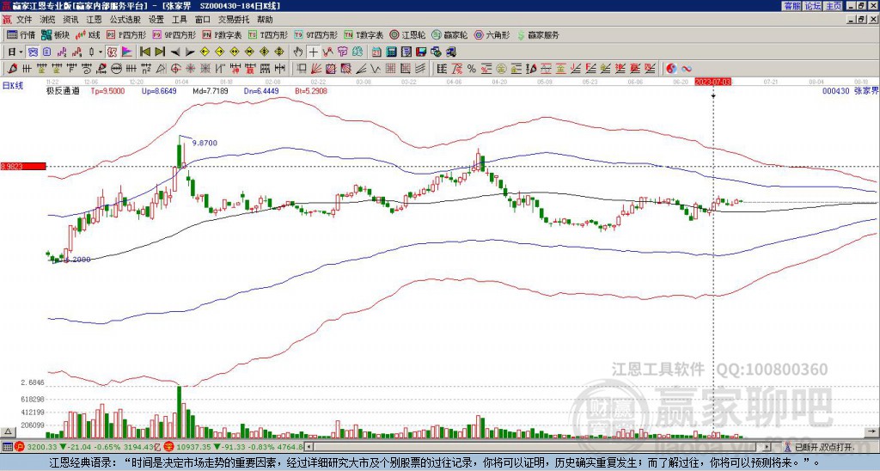Open the 窗口 menu
The height and width of the screenshot is (471, 880).
pos(203,20)
